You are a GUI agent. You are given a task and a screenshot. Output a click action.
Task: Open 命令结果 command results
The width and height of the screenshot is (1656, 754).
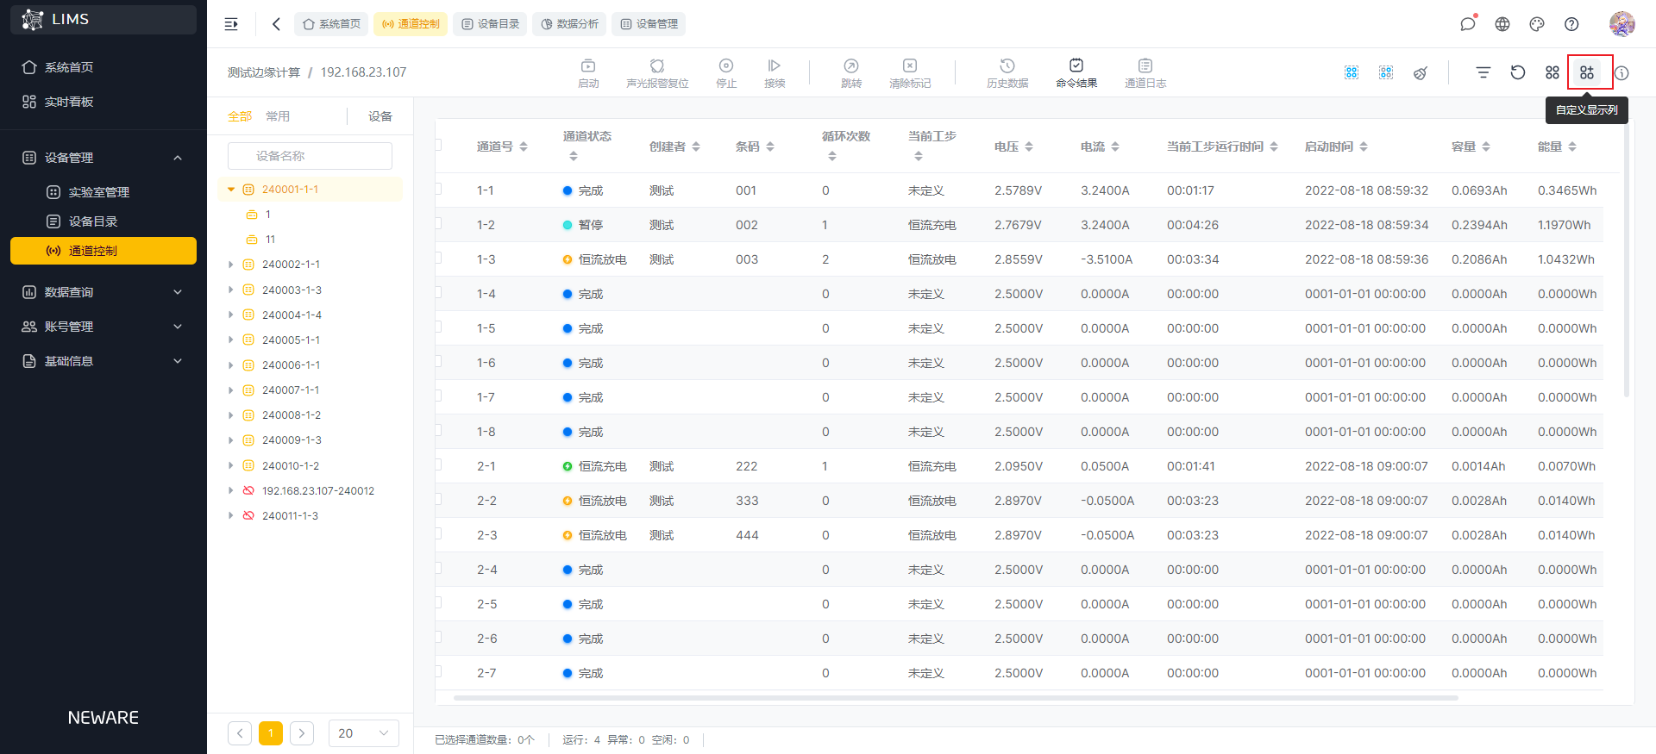point(1076,73)
